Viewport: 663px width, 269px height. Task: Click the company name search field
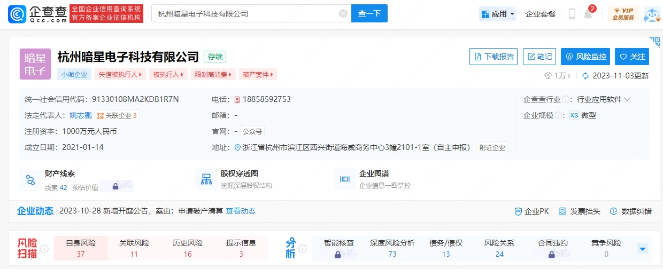coord(246,13)
